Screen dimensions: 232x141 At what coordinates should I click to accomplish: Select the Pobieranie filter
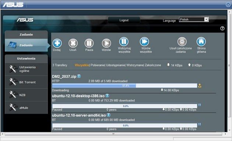(x=98, y=65)
